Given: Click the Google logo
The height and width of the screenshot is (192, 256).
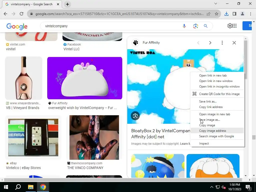Looking at the screenshot, I should 17,26.
